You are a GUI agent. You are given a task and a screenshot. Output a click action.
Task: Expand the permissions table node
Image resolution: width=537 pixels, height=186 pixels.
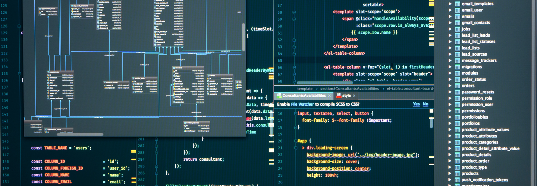point(450,110)
